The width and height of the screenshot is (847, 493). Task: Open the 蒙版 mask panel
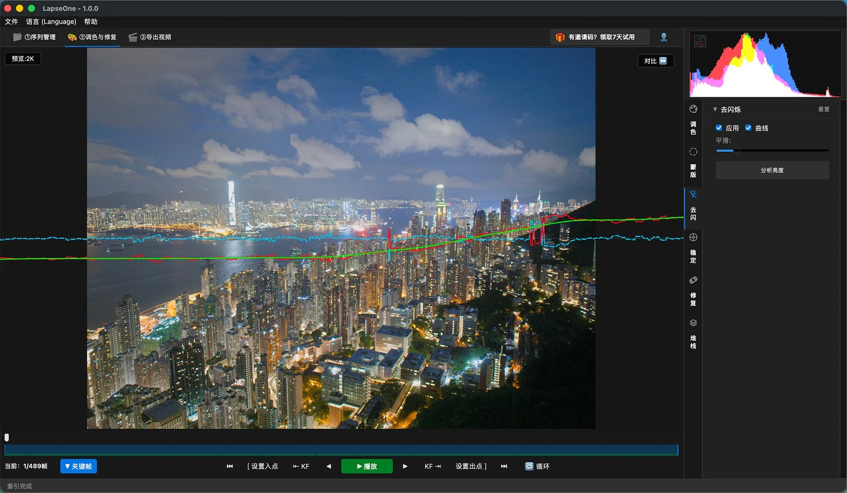[x=693, y=163]
